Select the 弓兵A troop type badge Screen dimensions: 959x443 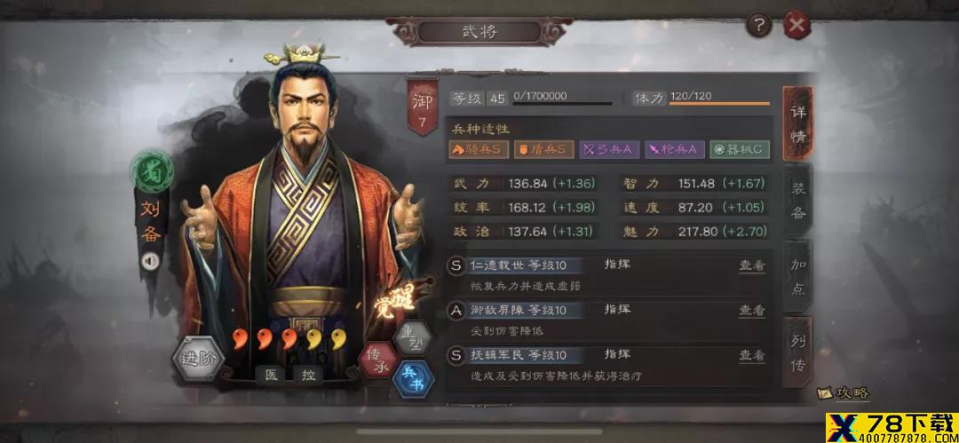coord(608,149)
